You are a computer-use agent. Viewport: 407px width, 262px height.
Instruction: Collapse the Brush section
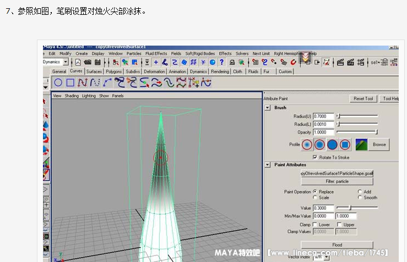pyautogui.click(x=268, y=108)
